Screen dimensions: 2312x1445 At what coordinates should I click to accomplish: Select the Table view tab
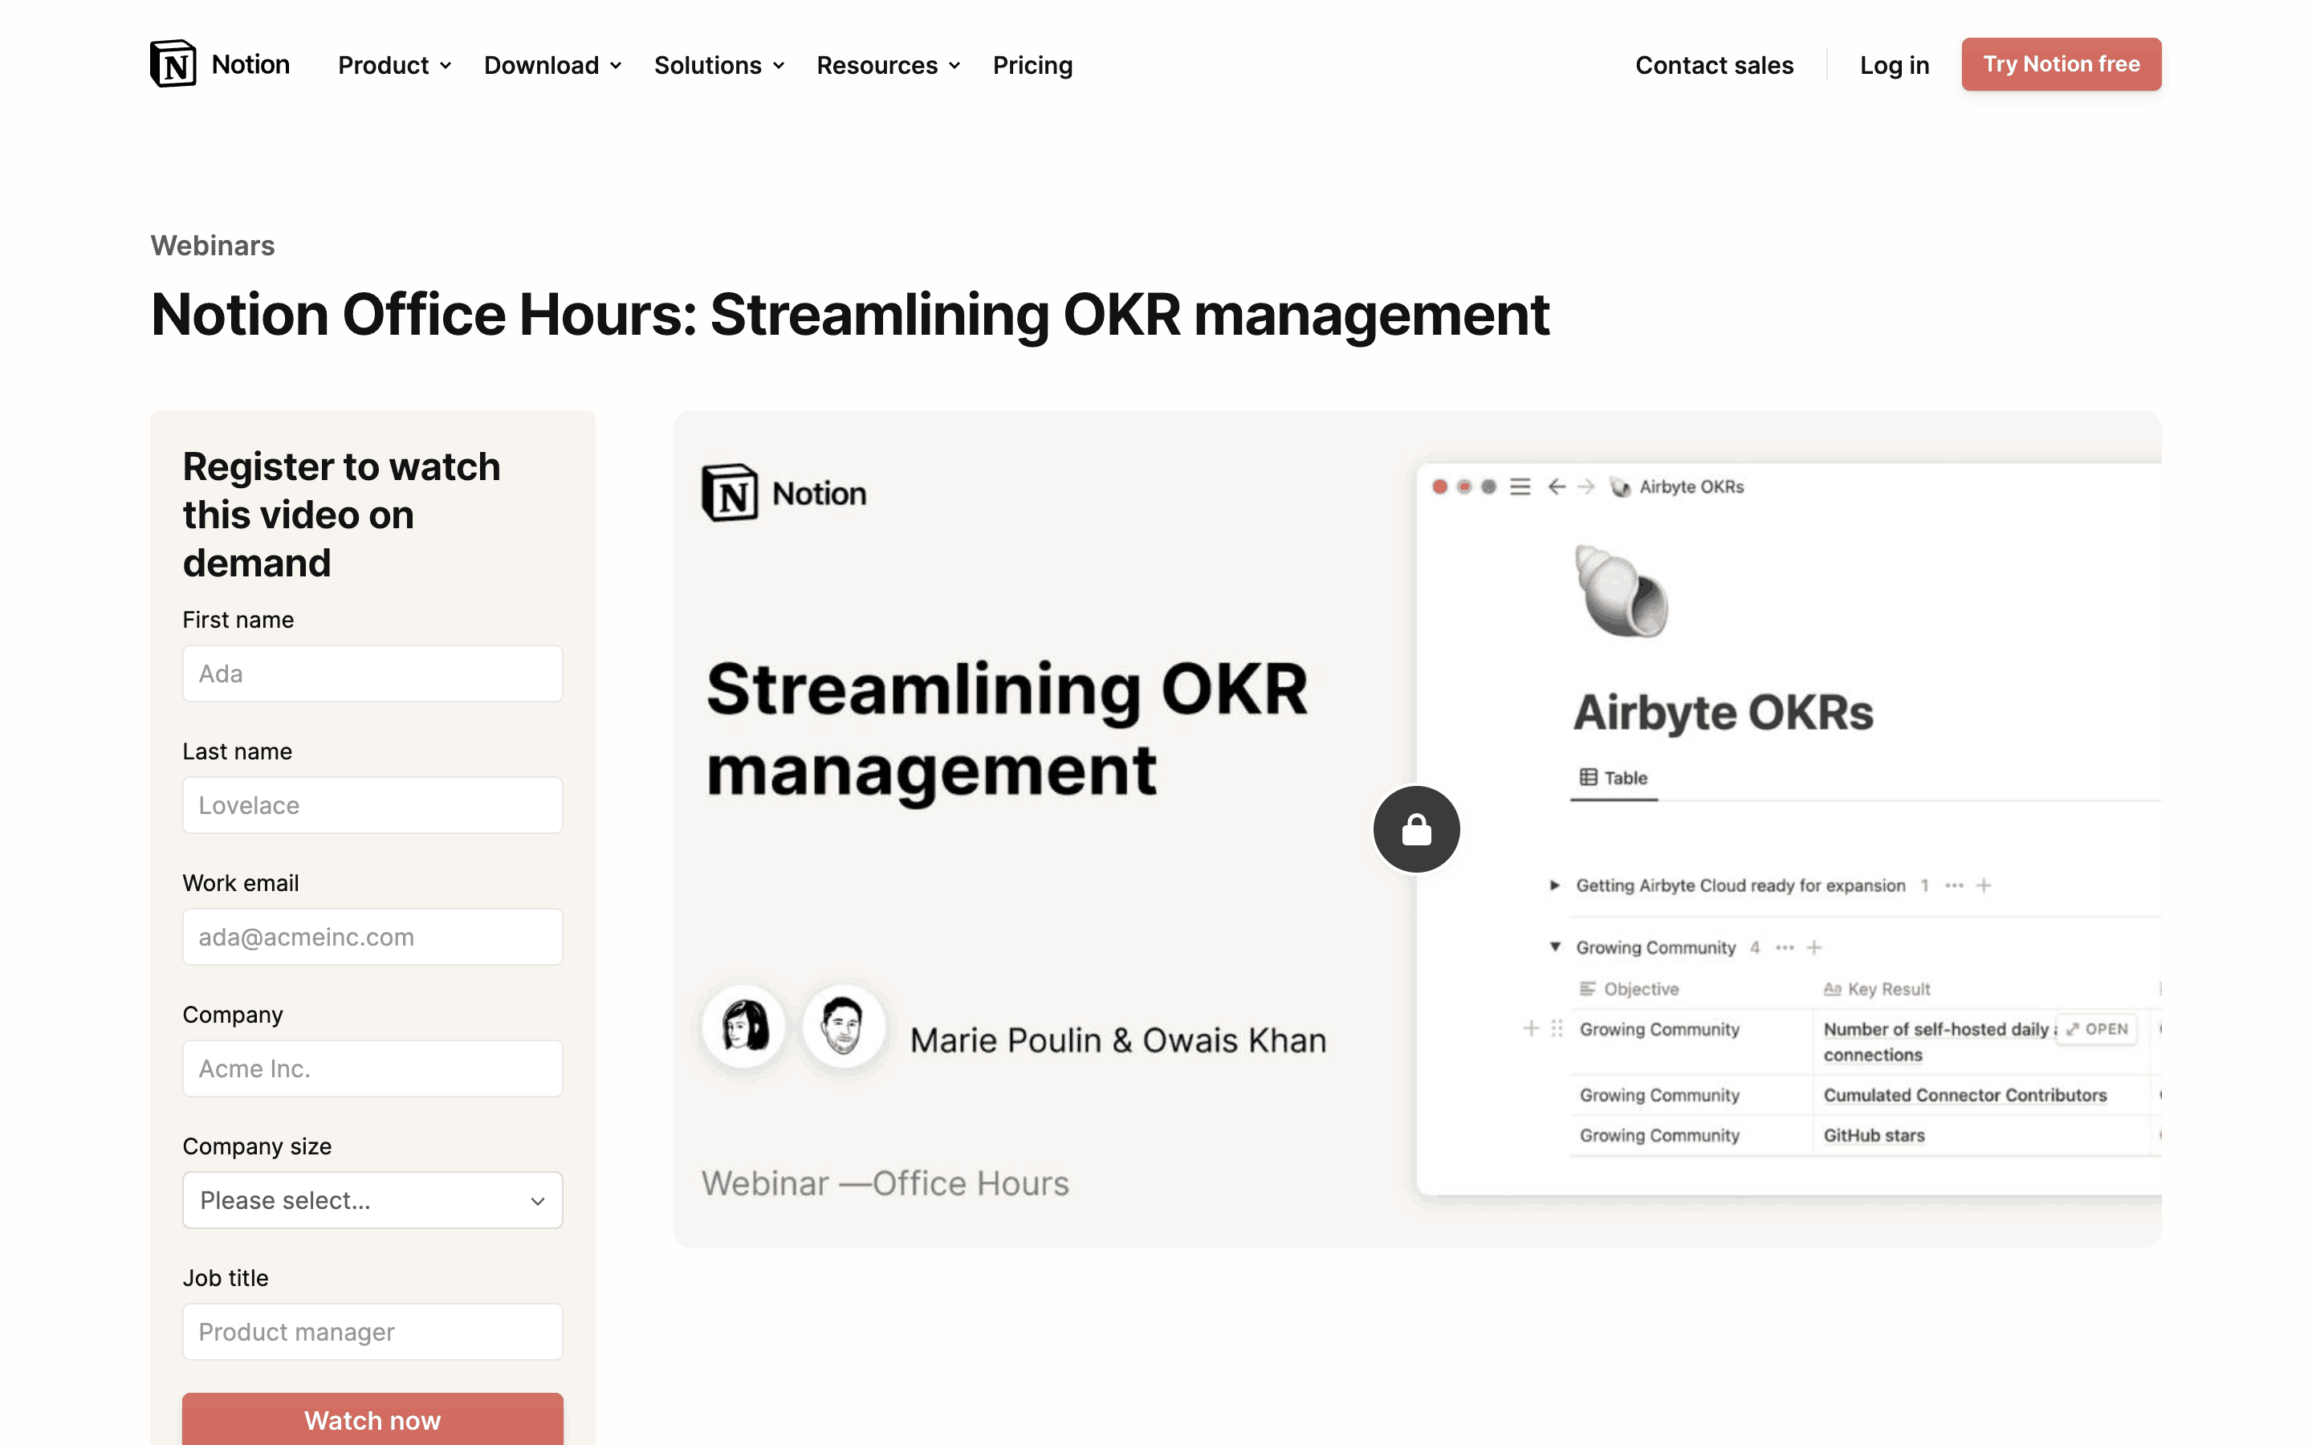pos(1614,778)
